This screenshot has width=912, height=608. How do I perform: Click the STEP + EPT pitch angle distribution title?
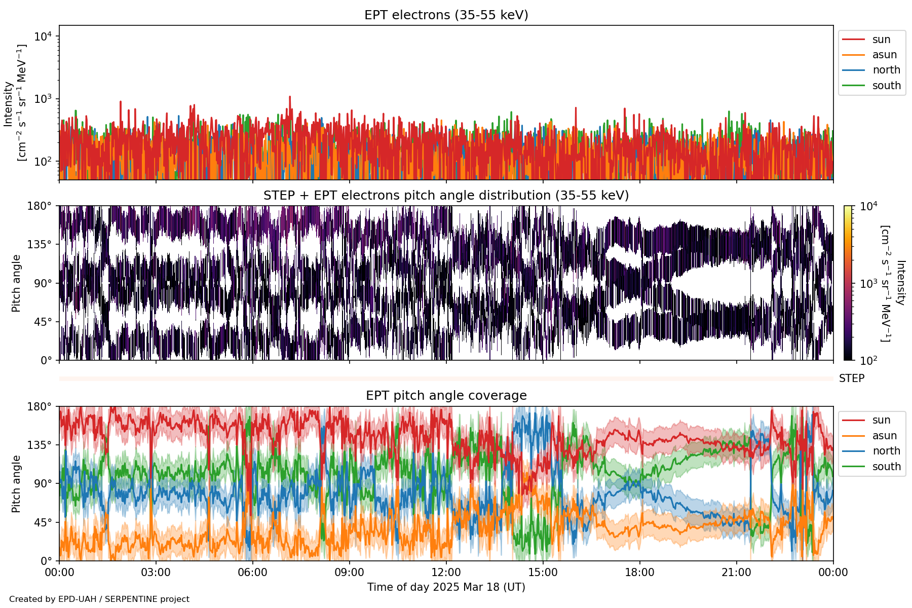[446, 196]
